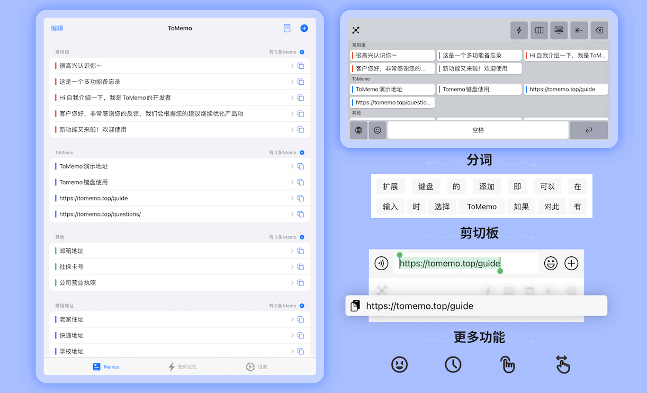Tap the 空格 space bar
Viewport: 647px width, 393px height.
[x=478, y=130]
